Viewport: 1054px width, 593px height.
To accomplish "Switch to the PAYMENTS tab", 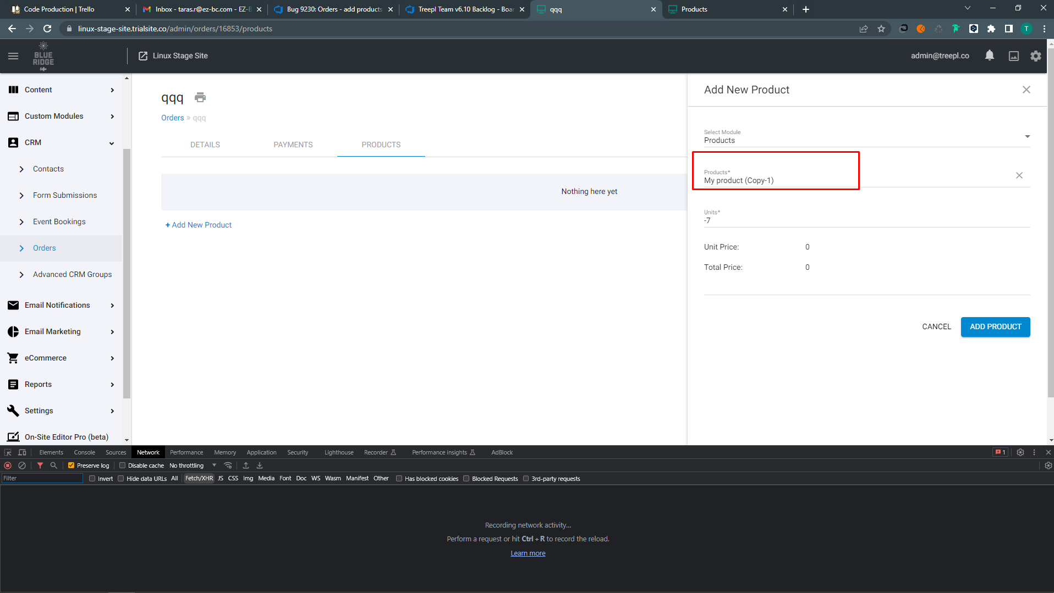I will pos(293,145).
